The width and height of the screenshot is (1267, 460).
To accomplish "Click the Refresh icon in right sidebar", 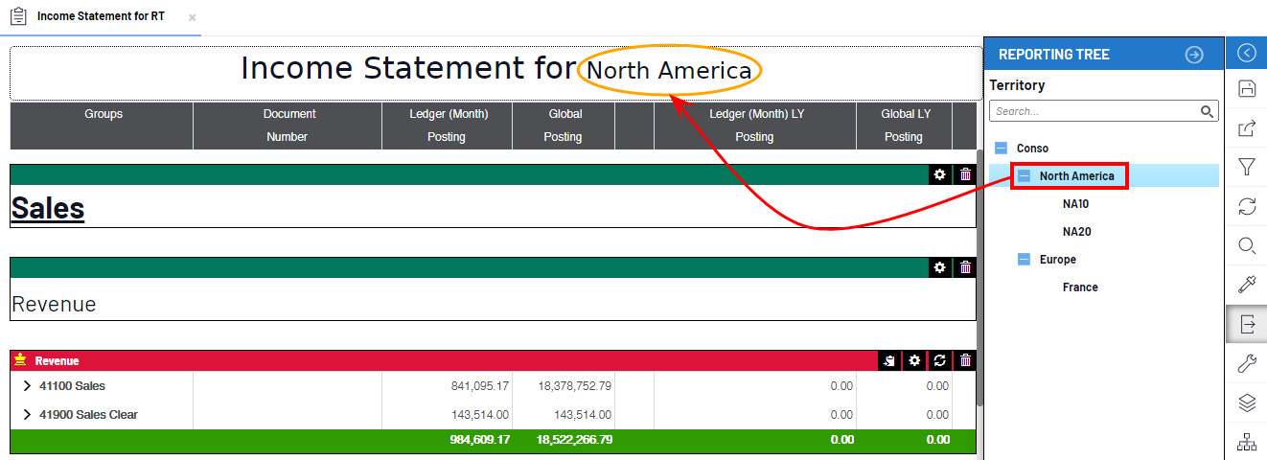I will [x=1246, y=206].
